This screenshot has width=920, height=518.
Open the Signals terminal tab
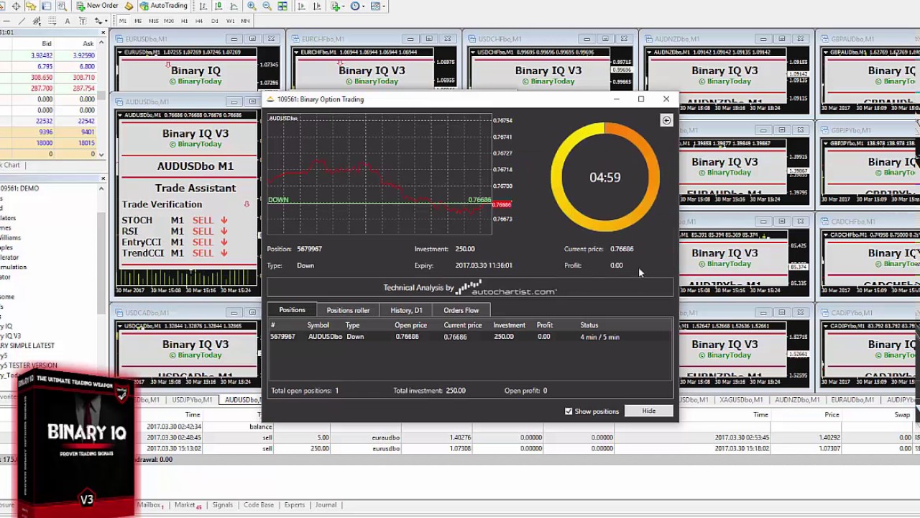click(x=222, y=505)
